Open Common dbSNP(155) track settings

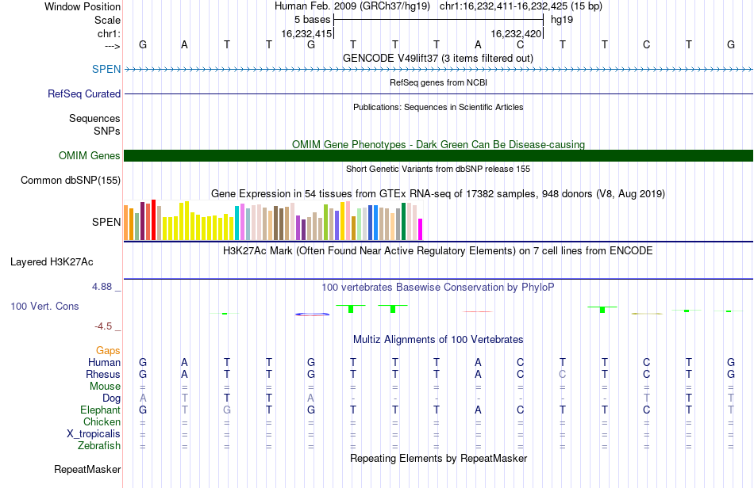(x=70, y=180)
